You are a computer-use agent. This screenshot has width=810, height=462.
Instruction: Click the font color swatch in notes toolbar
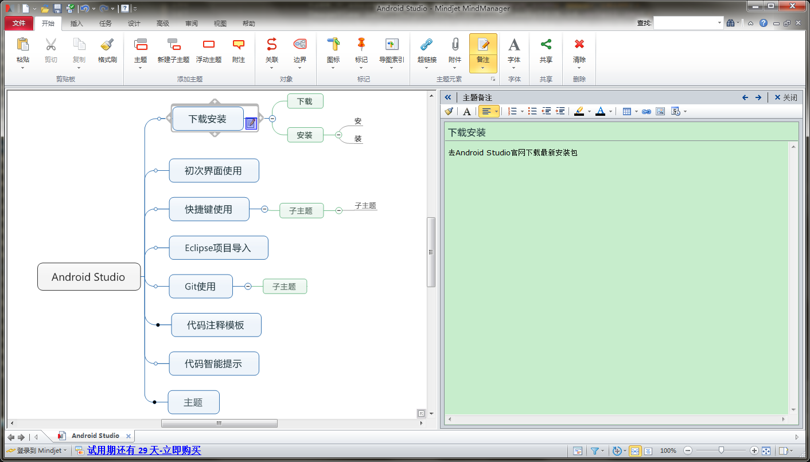(601, 111)
